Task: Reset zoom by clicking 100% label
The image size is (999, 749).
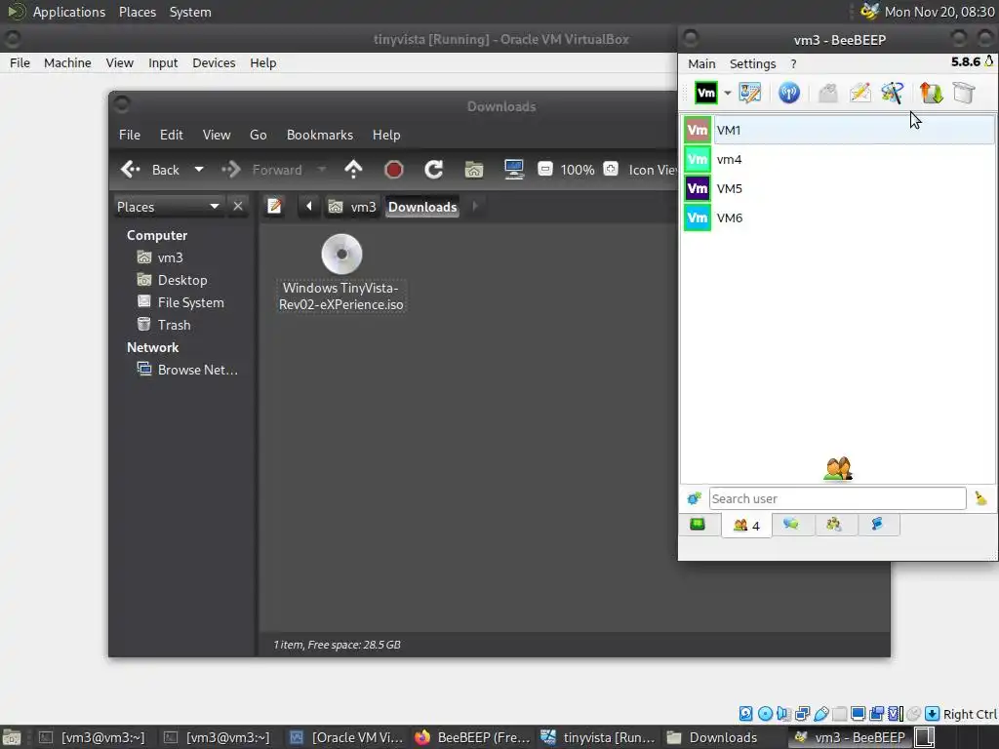Action: coord(578,170)
